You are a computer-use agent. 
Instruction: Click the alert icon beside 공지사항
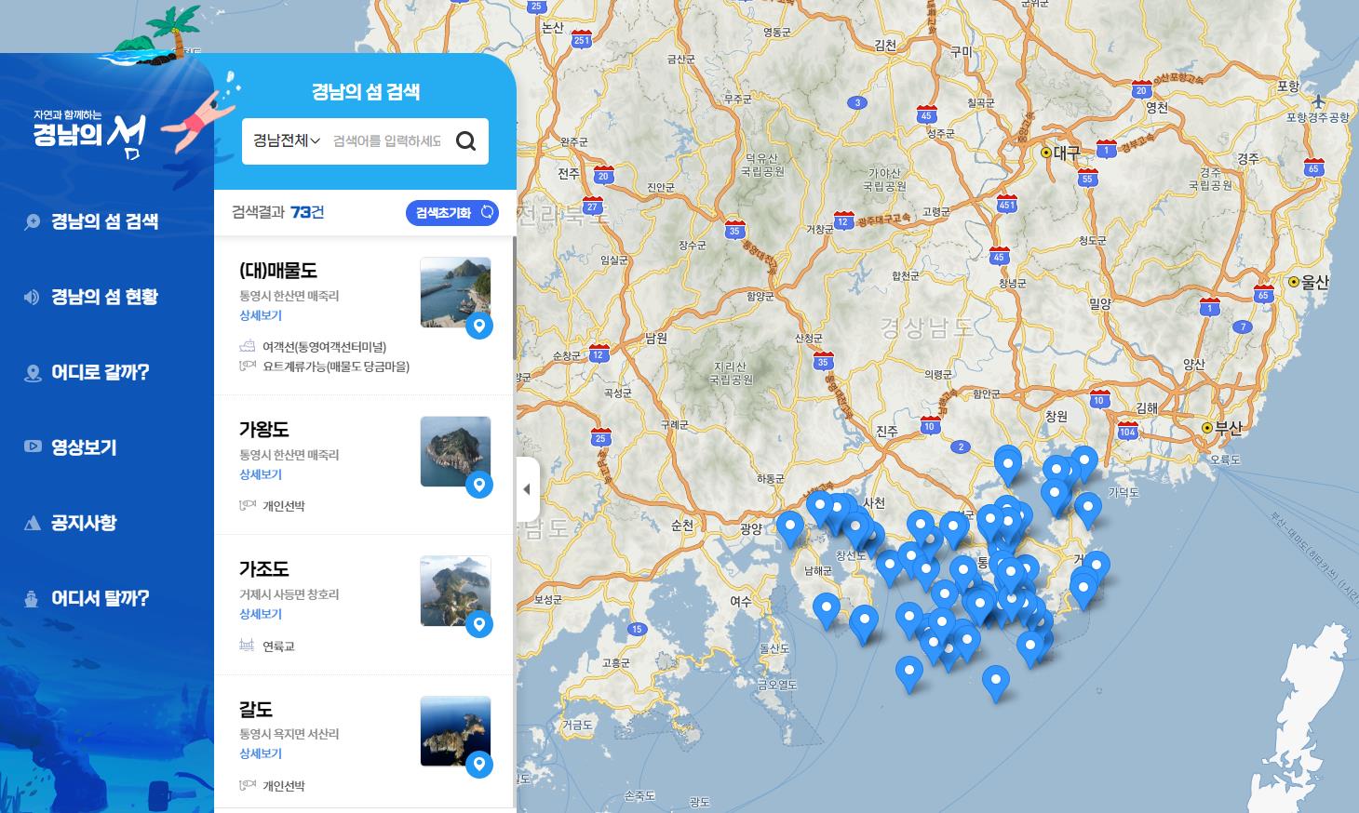coord(33,523)
